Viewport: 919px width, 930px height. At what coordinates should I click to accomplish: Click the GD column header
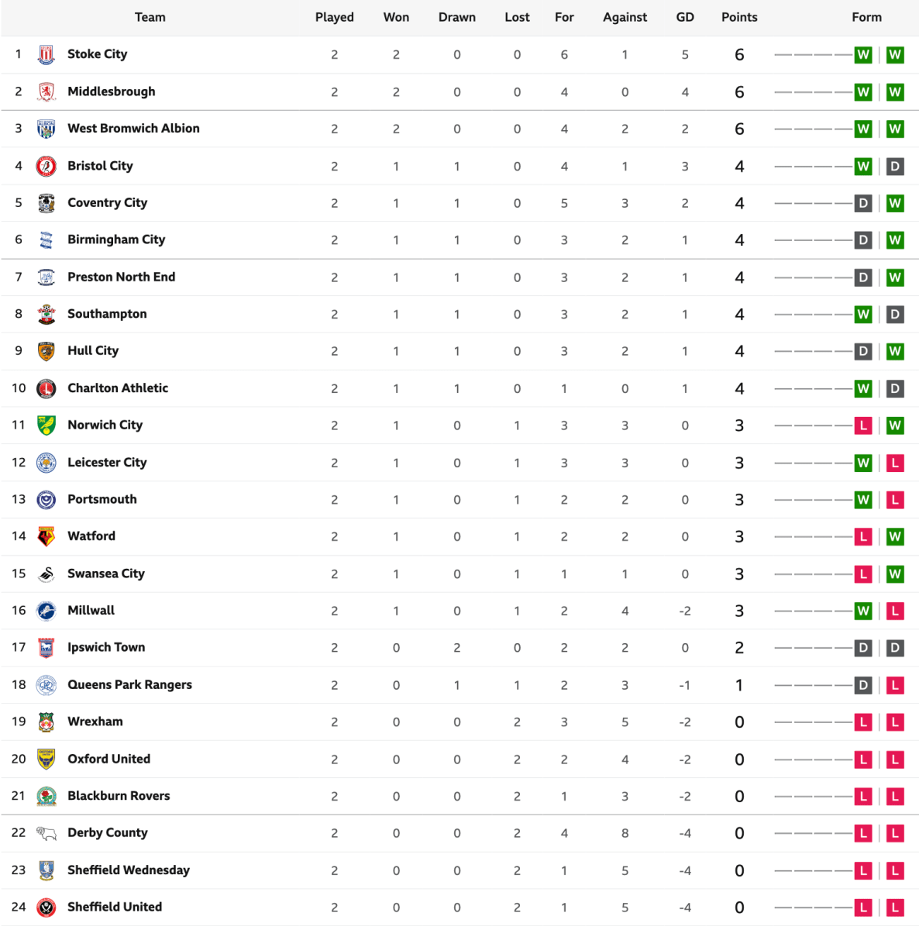[685, 17]
